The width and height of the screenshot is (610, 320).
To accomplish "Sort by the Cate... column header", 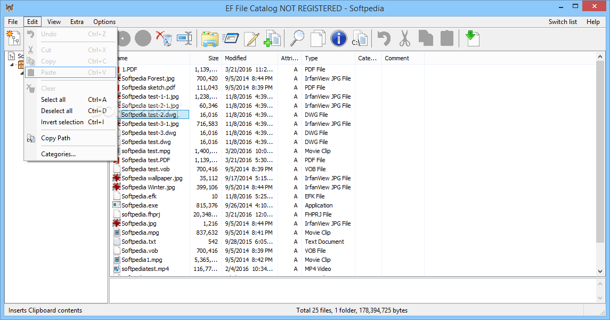I will point(368,58).
